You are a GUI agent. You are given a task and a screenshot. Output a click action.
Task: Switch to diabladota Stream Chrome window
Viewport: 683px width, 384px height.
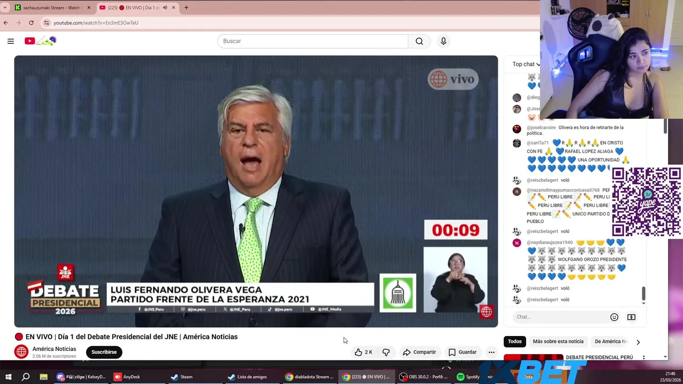[310, 377]
